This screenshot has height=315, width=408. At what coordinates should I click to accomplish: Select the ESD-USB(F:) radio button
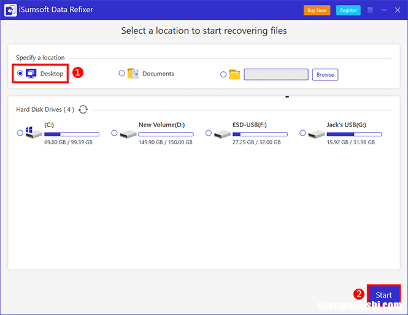(209, 133)
